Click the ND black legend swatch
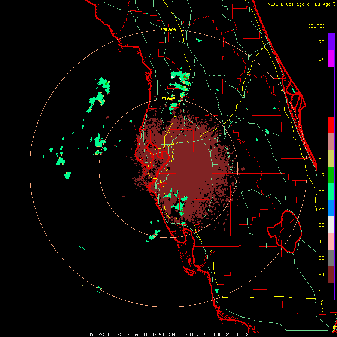The height and width of the screenshot is (337, 337). pos(331,291)
